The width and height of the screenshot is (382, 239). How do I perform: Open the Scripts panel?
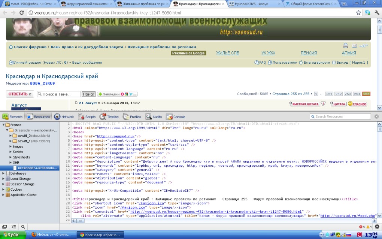[87, 117]
